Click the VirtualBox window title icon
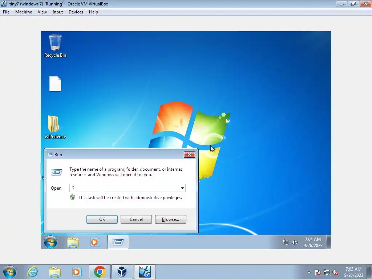This screenshot has height=279, width=372. [4, 4]
